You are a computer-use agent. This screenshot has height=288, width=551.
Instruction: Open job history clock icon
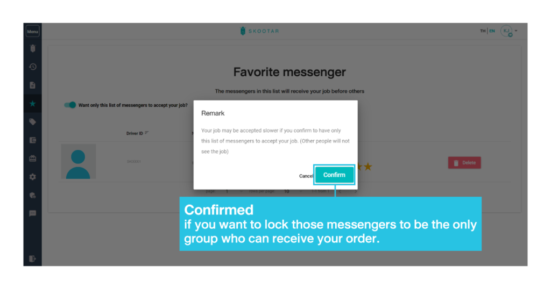33,67
